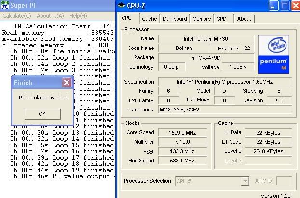Open the Help(H) menu in Super PI
Image resolution: width=300 pixels, height=198 pixels.
coord(78,16)
